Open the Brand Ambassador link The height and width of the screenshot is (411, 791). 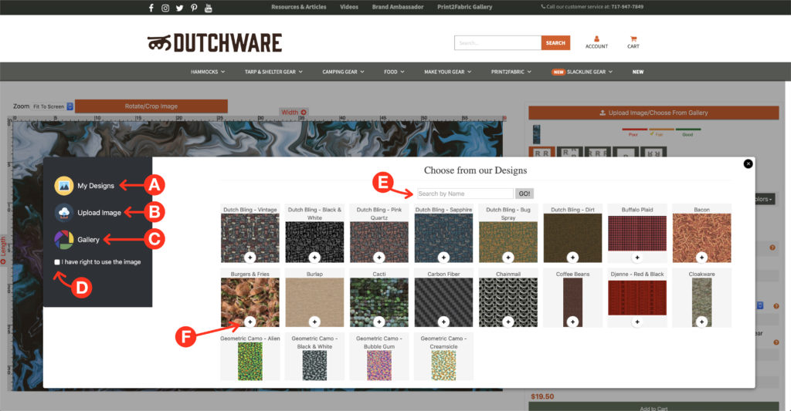[398, 7]
